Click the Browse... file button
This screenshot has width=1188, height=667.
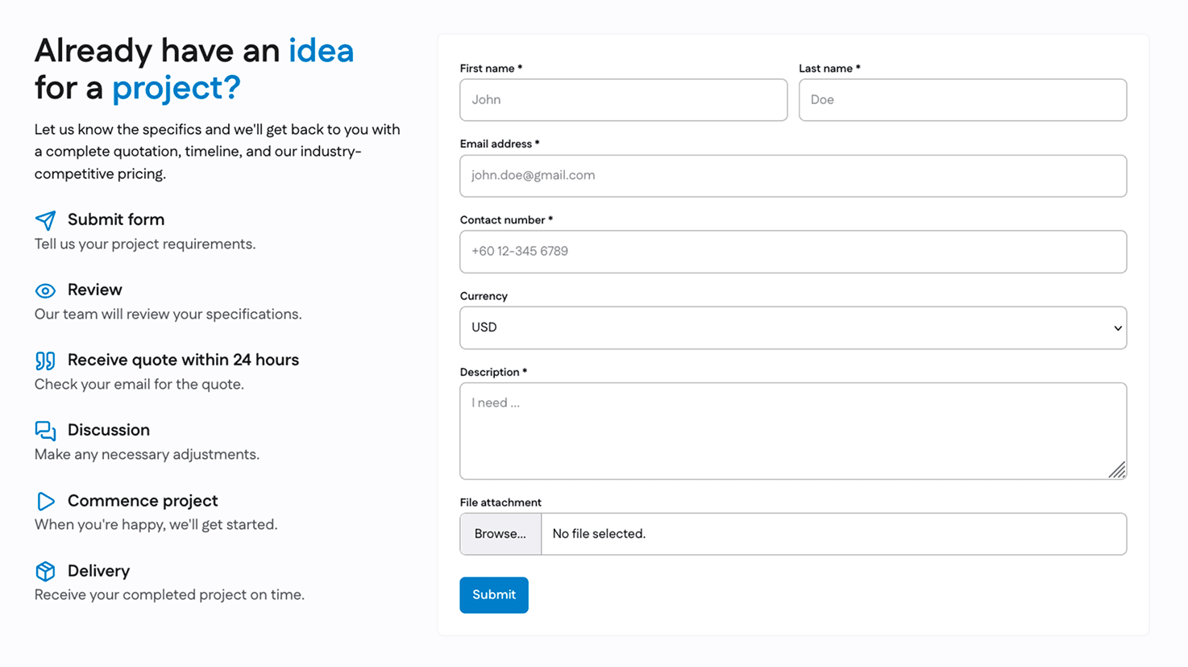(x=501, y=534)
